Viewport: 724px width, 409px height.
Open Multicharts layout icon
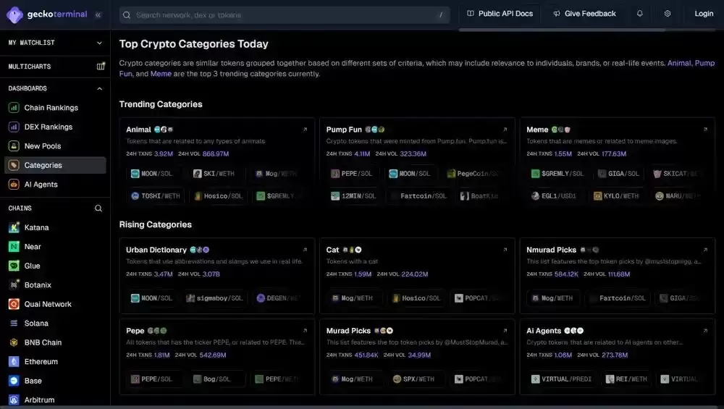tap(100, 66)
